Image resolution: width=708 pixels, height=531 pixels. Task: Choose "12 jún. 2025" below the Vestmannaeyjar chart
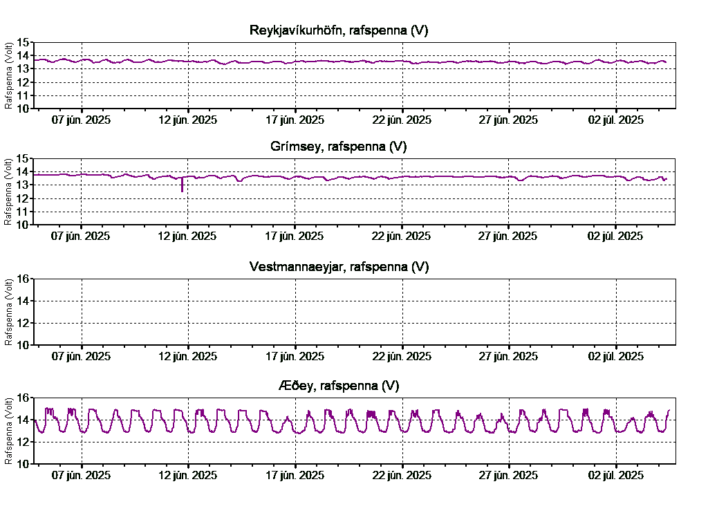click(x=188, y=357)
